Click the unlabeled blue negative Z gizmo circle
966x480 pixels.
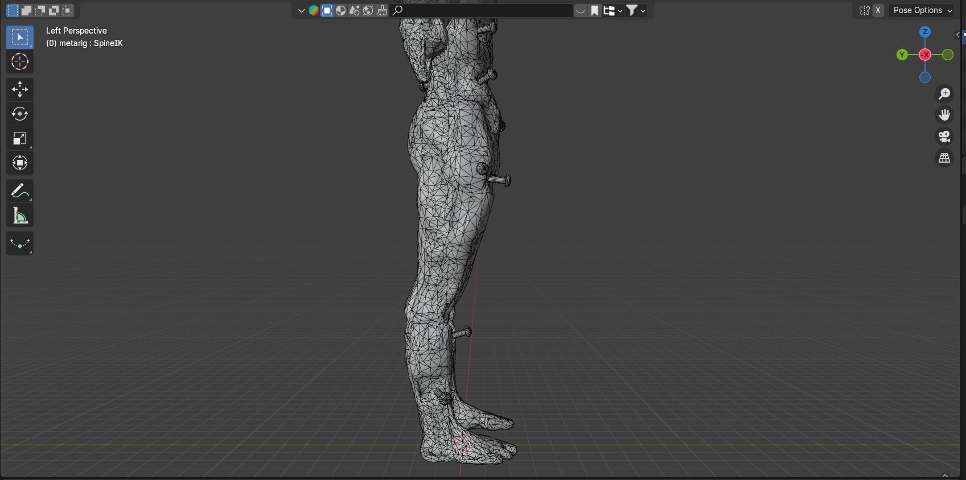coord(925,77)
